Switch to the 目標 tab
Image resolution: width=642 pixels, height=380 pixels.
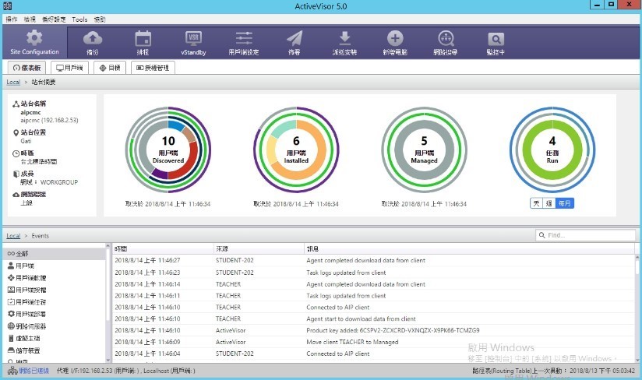[110, 68]
